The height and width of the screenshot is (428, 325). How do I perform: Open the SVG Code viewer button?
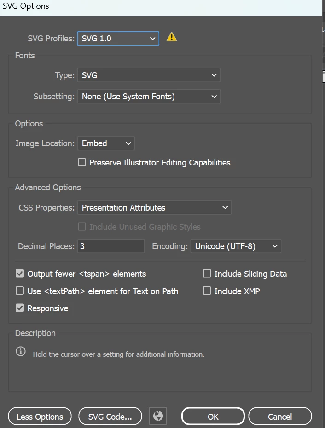click(110, 417)
